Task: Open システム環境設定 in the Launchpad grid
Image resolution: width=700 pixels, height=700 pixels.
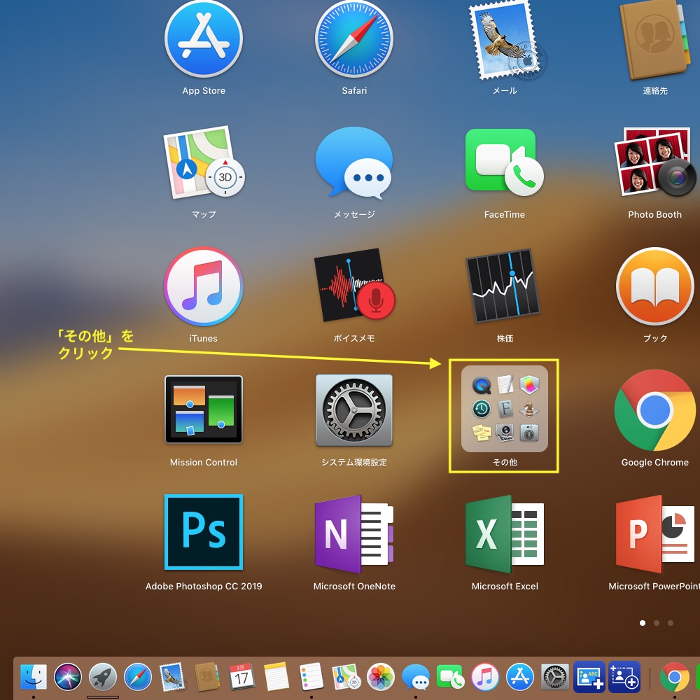Action: coord(354,409)
